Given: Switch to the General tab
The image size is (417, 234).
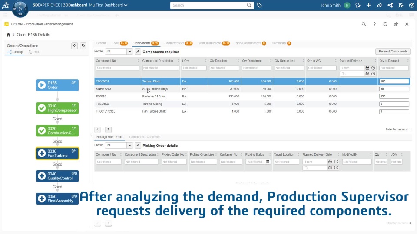Looking at the screenshot, I should tap(101, 43).
